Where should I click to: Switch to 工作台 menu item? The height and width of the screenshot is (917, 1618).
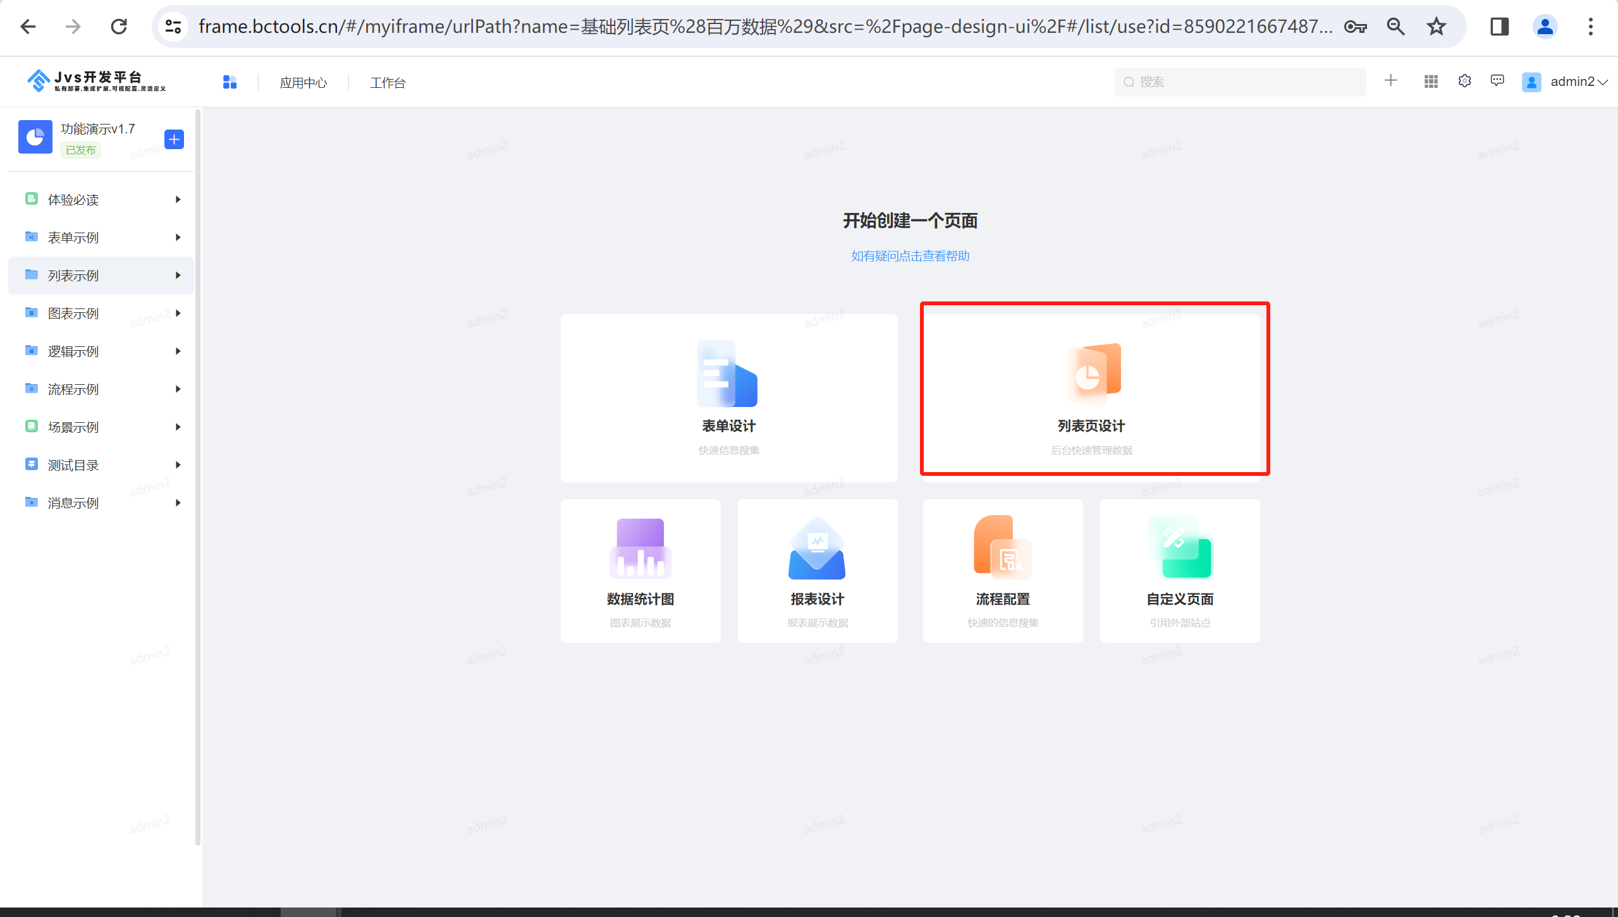click(388, 83)
